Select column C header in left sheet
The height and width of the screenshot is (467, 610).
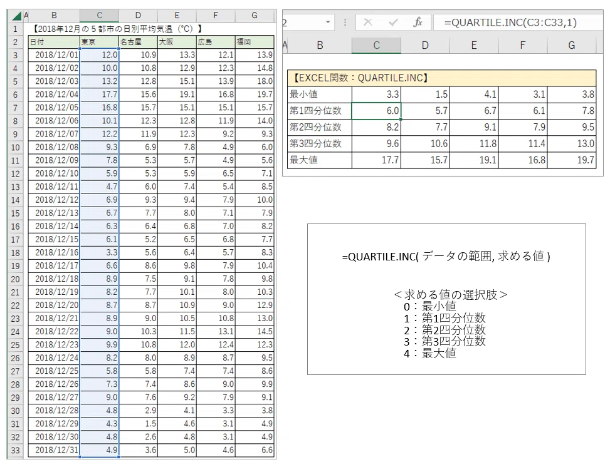(x=99, y=16)
